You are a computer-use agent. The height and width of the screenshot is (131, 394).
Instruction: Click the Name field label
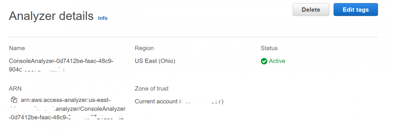click(17, 48)
